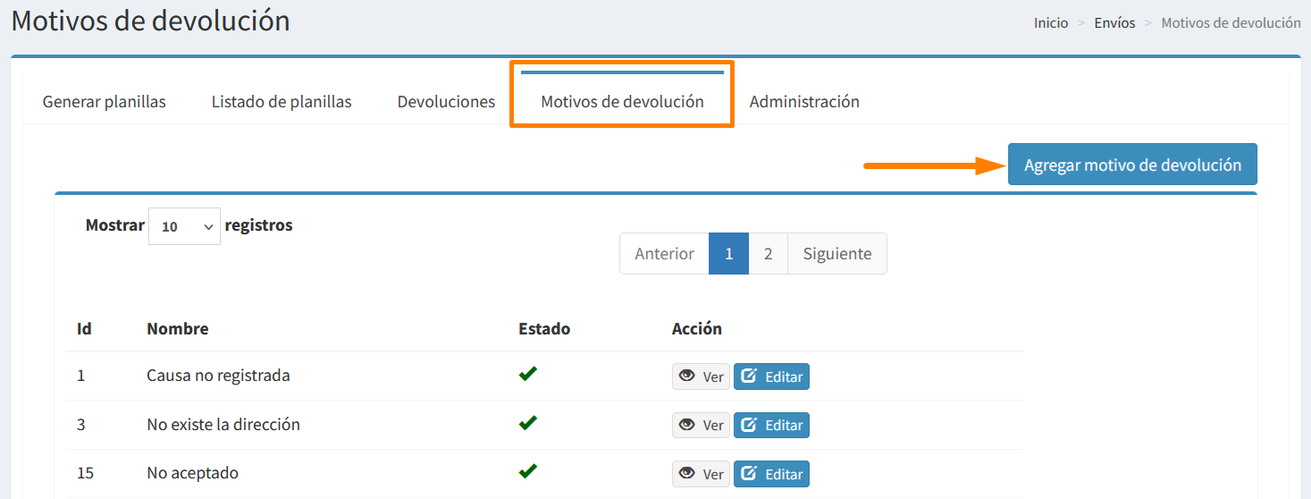View the Causa no registrada record
The width and height of the screenshot is (1311, 499).
(x=701, y=376)
